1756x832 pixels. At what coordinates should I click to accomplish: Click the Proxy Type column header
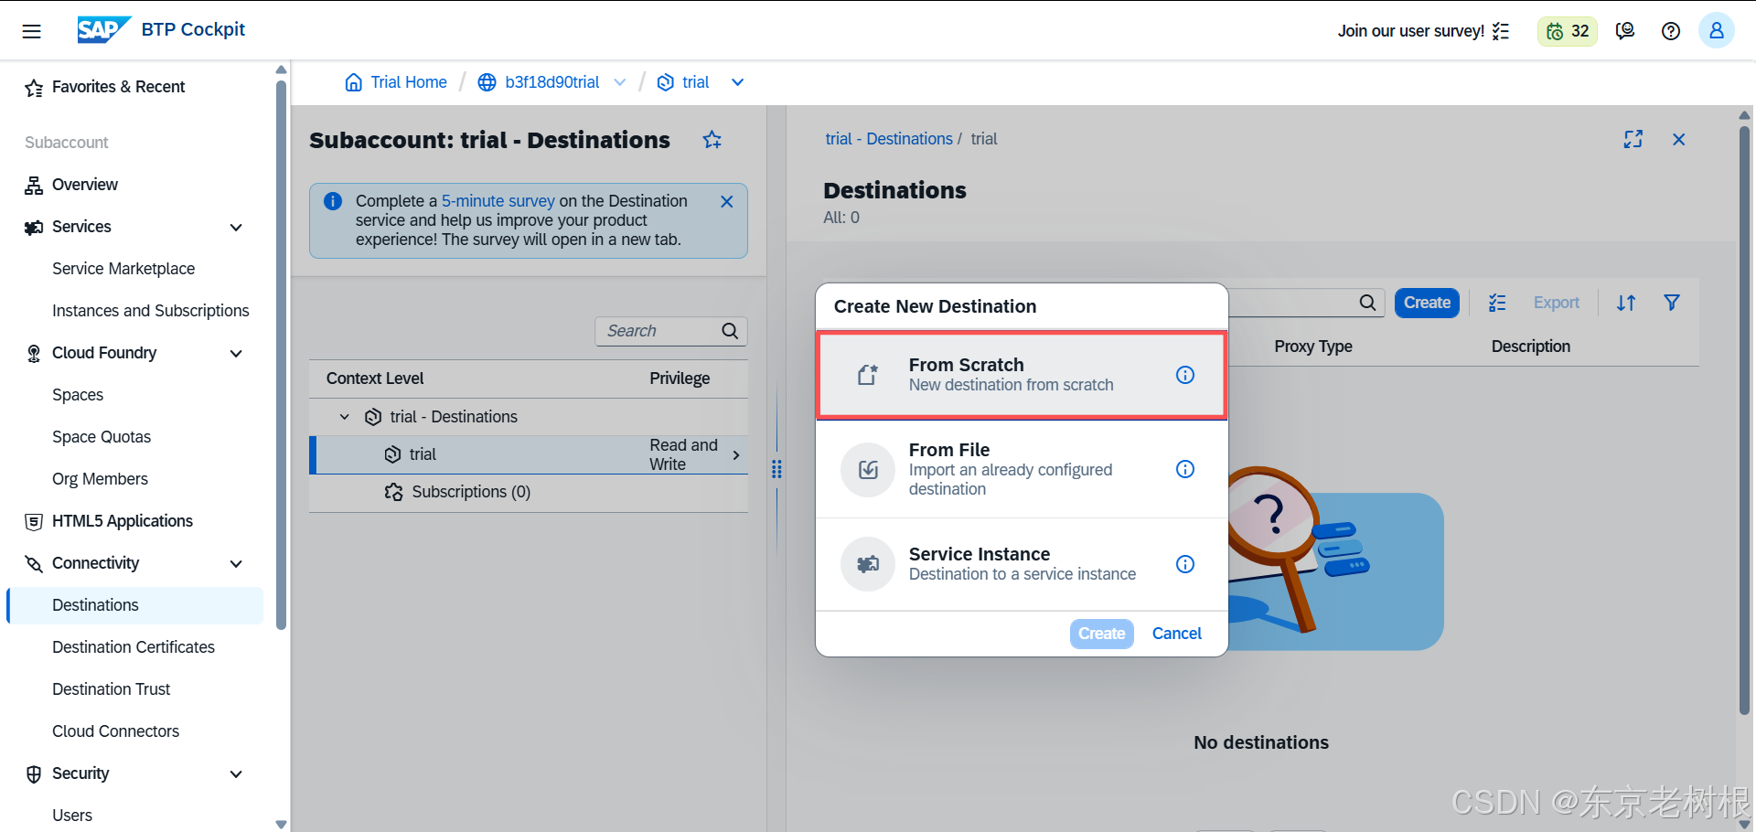pyautogui.click(x=1312, y=347)
